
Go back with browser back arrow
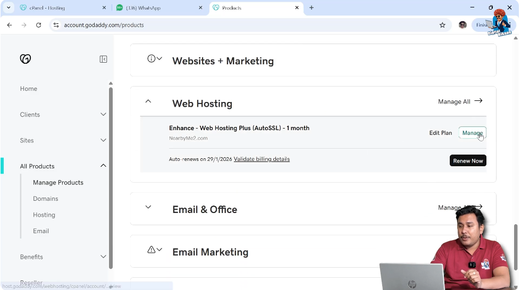(10, 25)
